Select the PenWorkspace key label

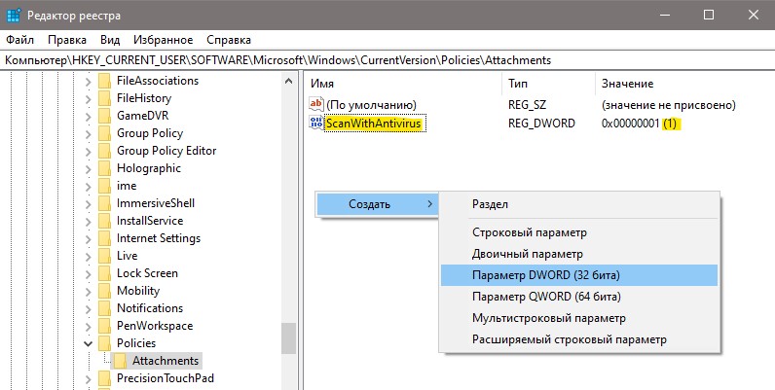tap(155, 326)
